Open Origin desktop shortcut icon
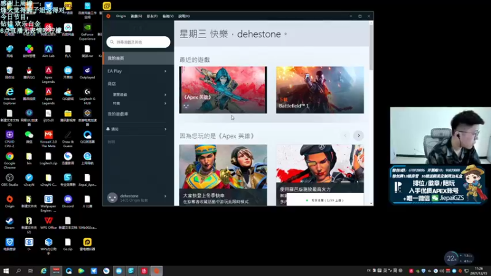The image size is (491, 276). click(x=10, y=202)
